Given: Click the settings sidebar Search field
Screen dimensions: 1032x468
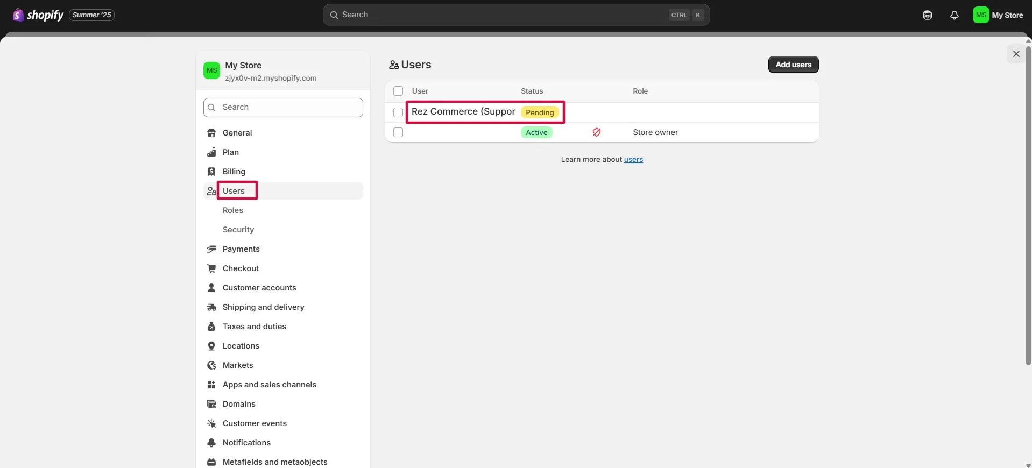Looking at the screenshot, I should pyautogui.click(x=283, y=108).
